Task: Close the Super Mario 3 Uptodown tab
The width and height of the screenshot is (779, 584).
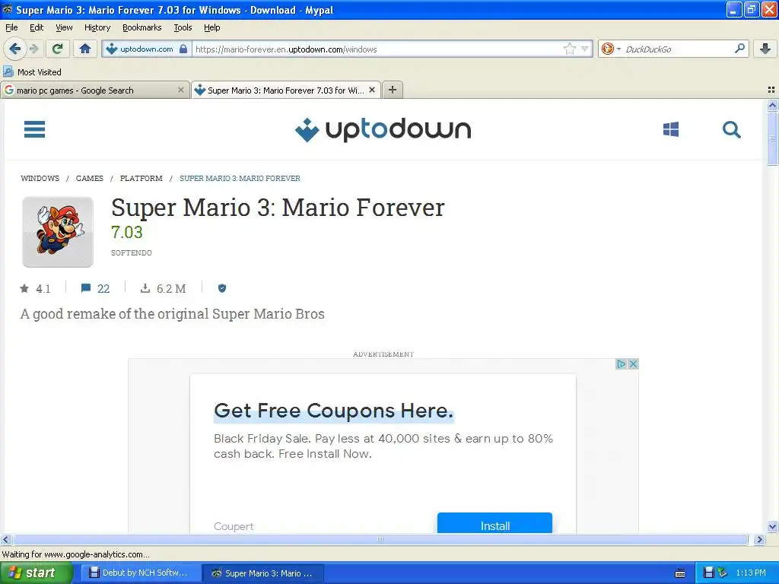Action: [371, 90]
